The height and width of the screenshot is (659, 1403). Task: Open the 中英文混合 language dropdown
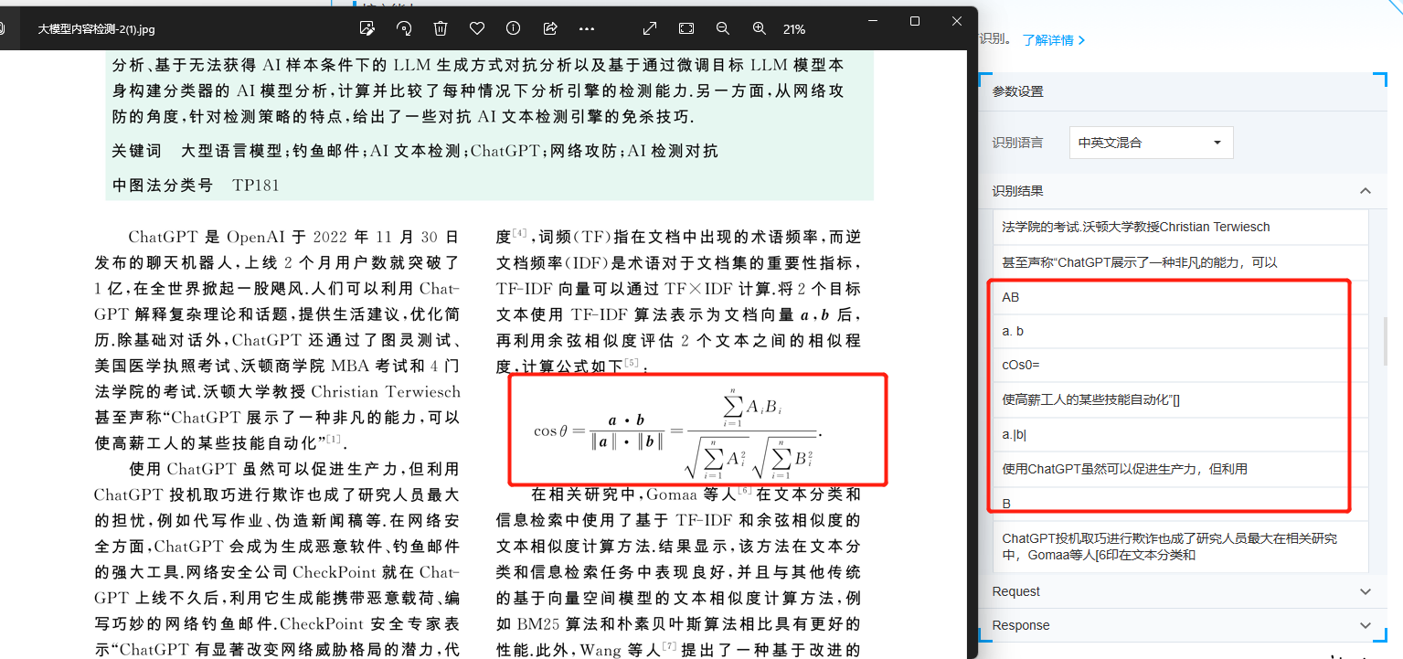[x=1151, y=143]
